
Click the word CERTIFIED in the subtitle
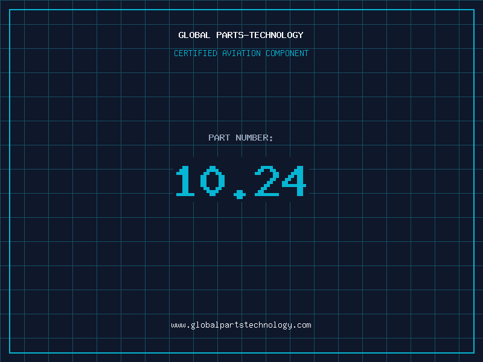(195, 53)
